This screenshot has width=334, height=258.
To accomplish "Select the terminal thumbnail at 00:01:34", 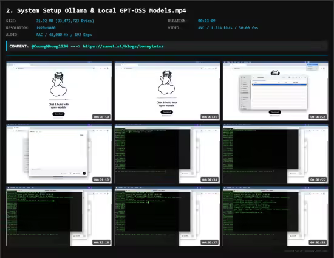I will [167, 154].
